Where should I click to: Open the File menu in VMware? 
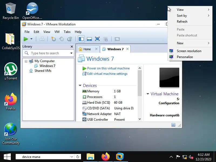point(27,32)
